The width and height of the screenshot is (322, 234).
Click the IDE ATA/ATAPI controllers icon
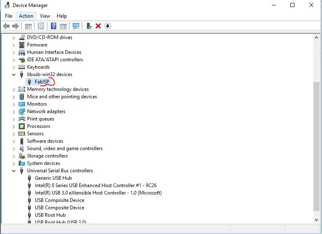pyautogui.click(x=22, y=60)
